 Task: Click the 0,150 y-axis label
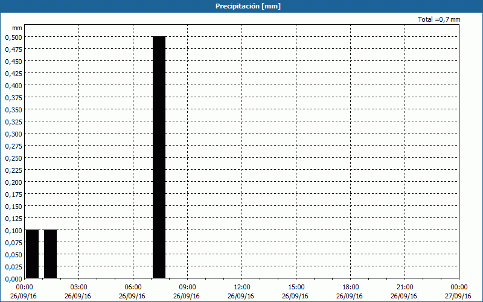coord(13,206)
